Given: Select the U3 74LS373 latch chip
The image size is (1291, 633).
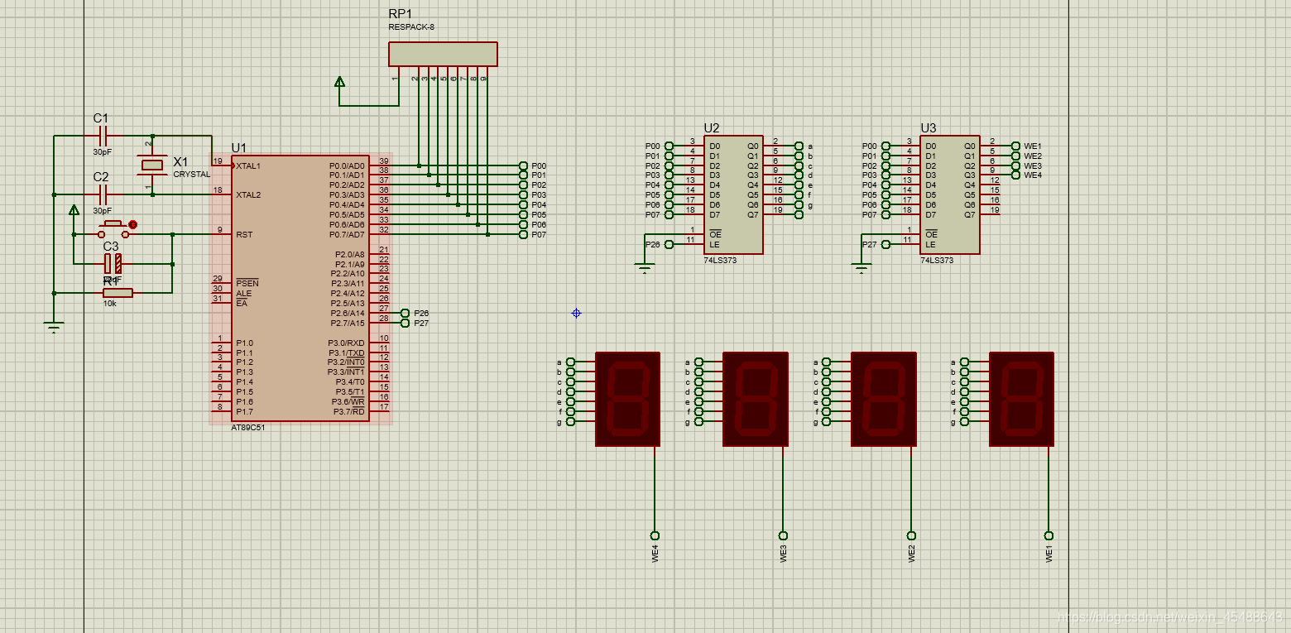Looking at the screenshot, I should click(x=950, y=194).
